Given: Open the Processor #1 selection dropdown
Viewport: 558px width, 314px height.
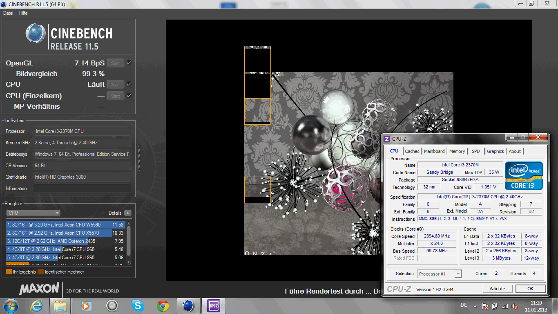Looking at the screenshot, I should (440, 274).
